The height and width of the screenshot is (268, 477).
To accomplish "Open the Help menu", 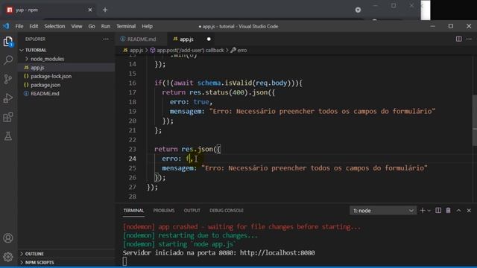I will point(147,26).
